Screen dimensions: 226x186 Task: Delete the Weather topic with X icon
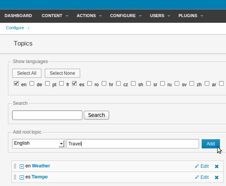(217, 166)
